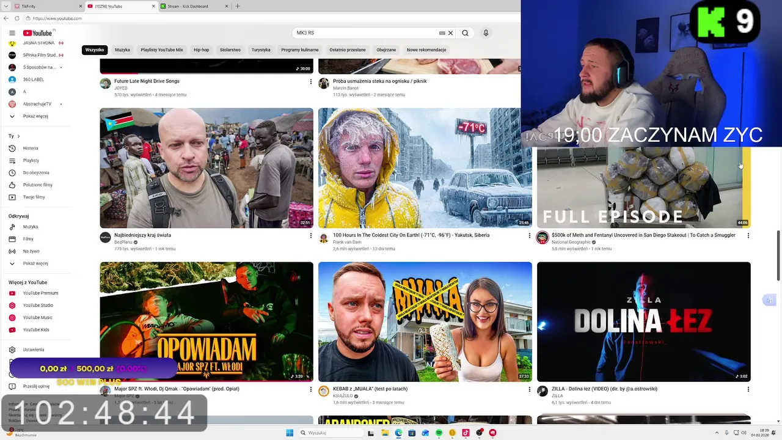782x440 pixels.
Task: Open Twoje filmy in the sidebar
Action: [34, 197]
